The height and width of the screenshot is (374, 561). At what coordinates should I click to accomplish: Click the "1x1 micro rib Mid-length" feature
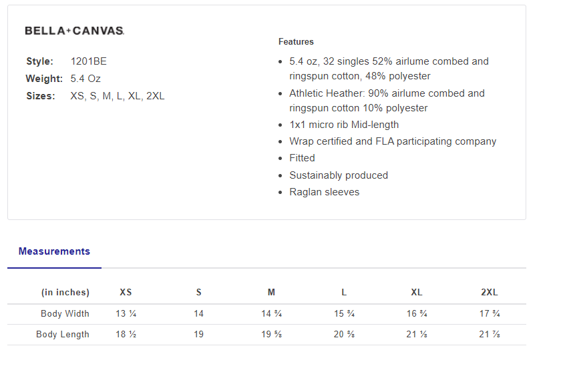point(344,125)
